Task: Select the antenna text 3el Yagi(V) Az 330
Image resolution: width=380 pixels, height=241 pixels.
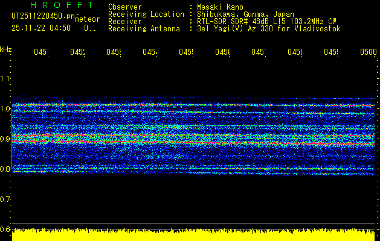Action: coord(236,29)
